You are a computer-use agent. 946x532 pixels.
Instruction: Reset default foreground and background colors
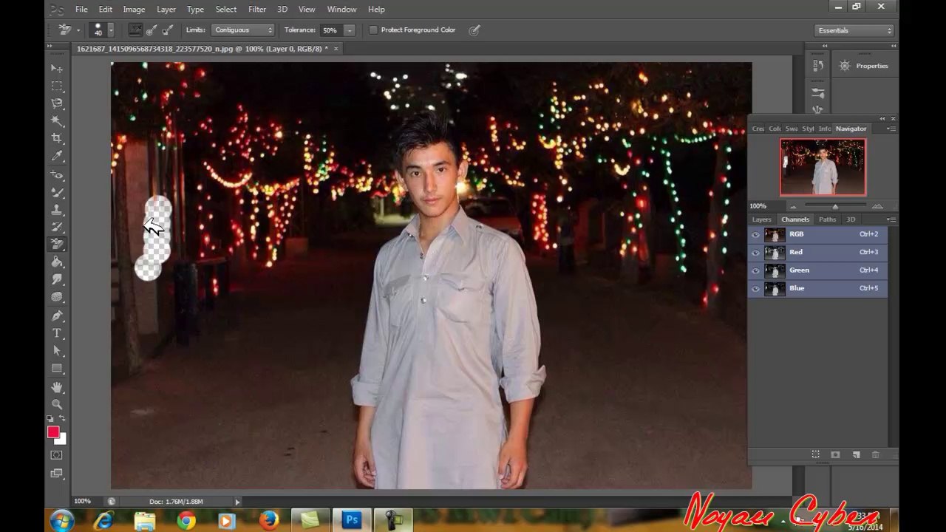coord(51,419)
